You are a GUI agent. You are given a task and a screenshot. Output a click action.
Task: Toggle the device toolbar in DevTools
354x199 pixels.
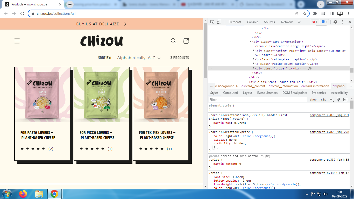click(x=219, y=22)
